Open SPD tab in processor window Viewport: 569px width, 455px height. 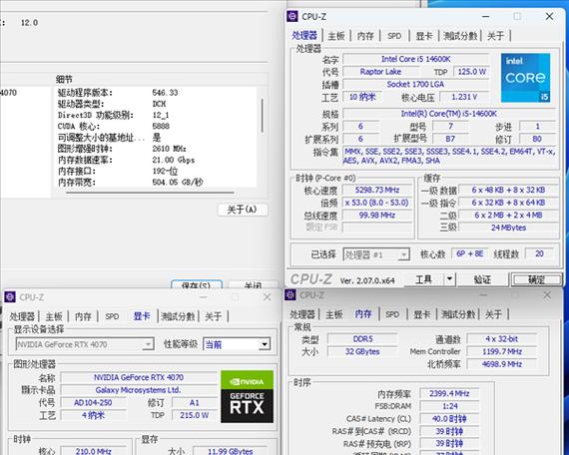pyautogui.click(x=394, y=36)
